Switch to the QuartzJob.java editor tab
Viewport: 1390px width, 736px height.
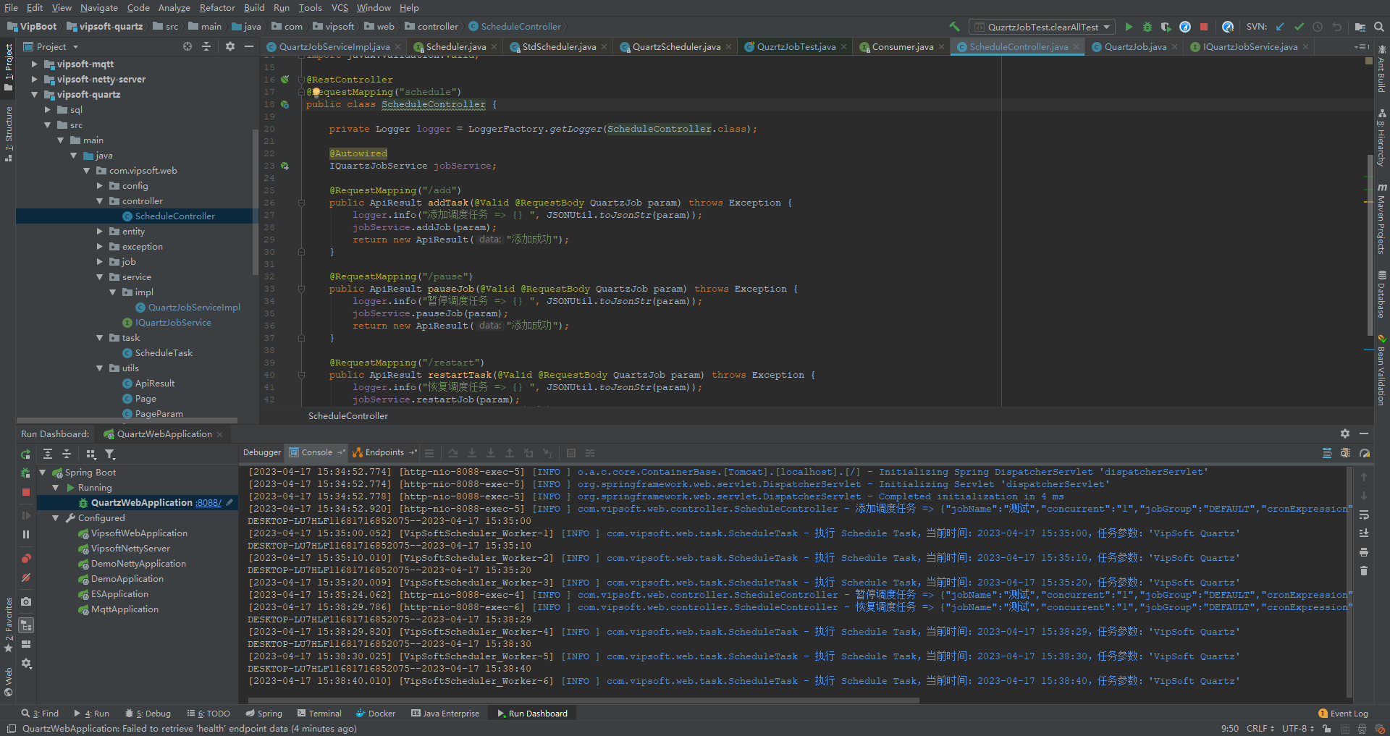point(1134,47)
